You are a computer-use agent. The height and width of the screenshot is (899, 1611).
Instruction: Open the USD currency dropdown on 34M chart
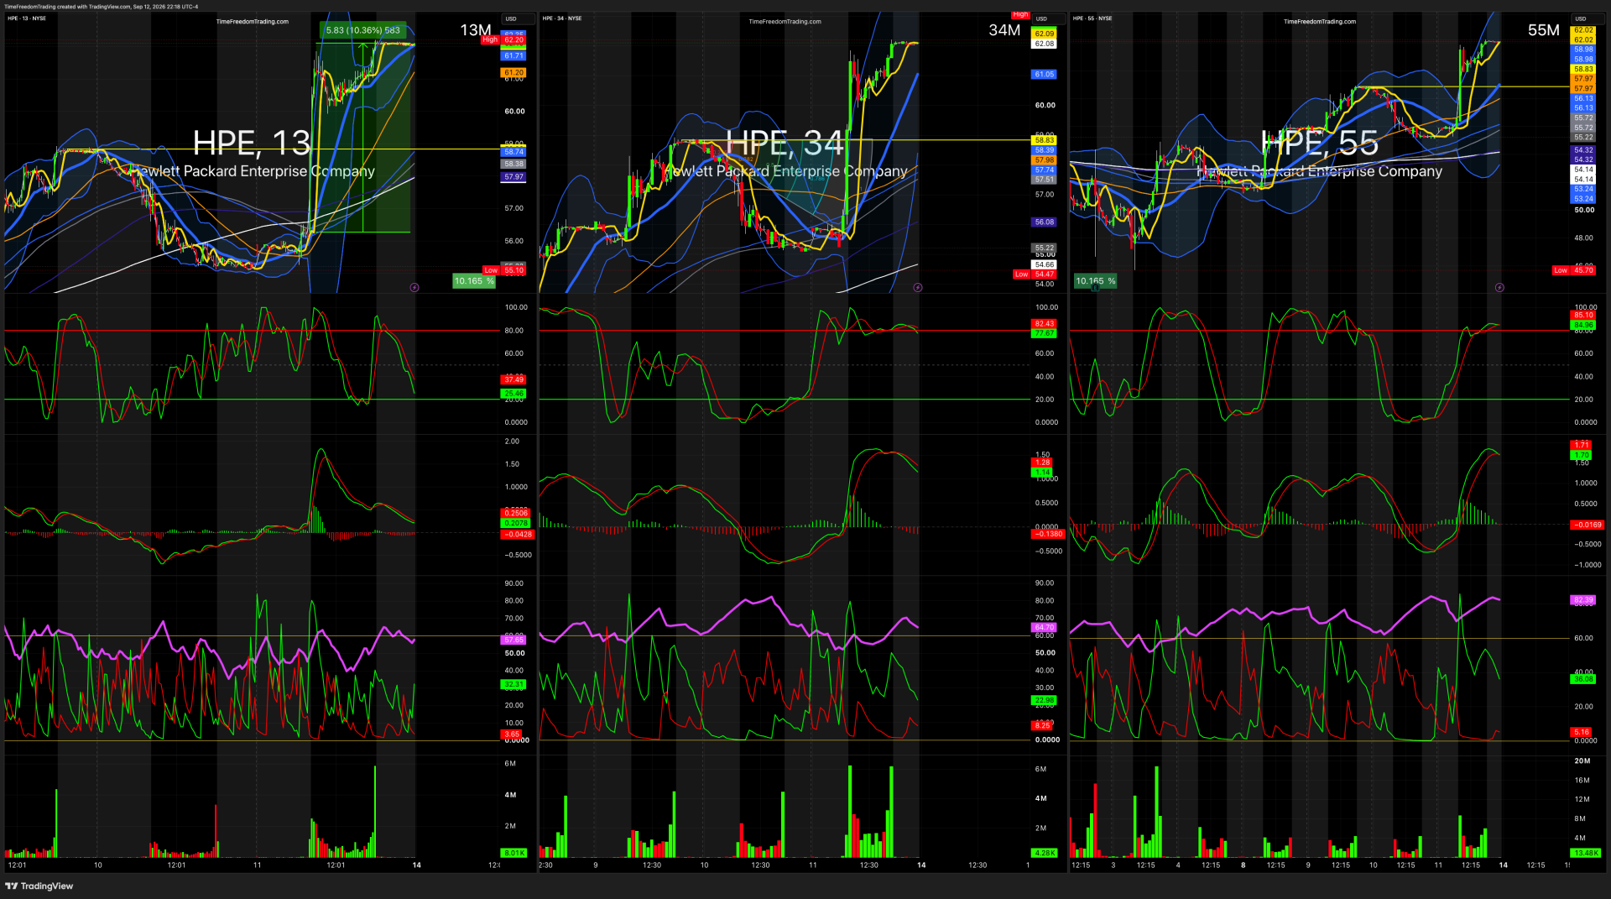1041,18
